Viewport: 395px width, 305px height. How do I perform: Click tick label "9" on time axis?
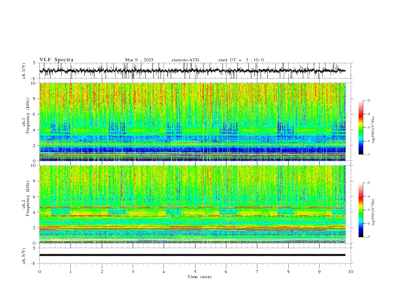coord(319,272)
